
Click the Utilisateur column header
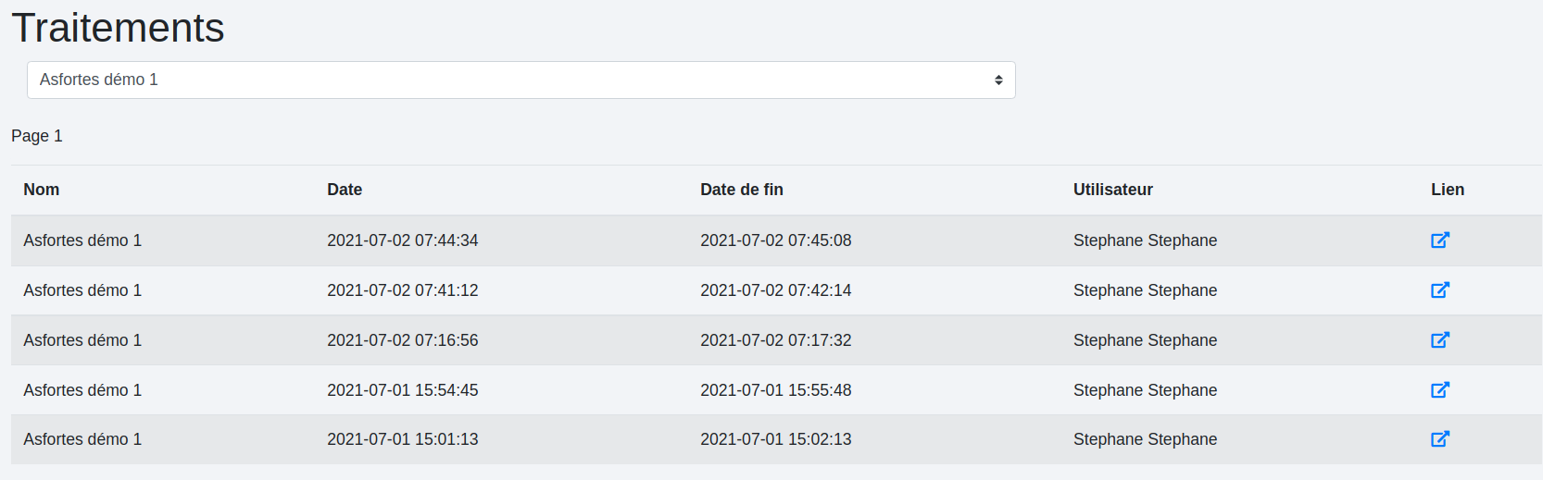pyautogui.click(x=1112, y=190)
